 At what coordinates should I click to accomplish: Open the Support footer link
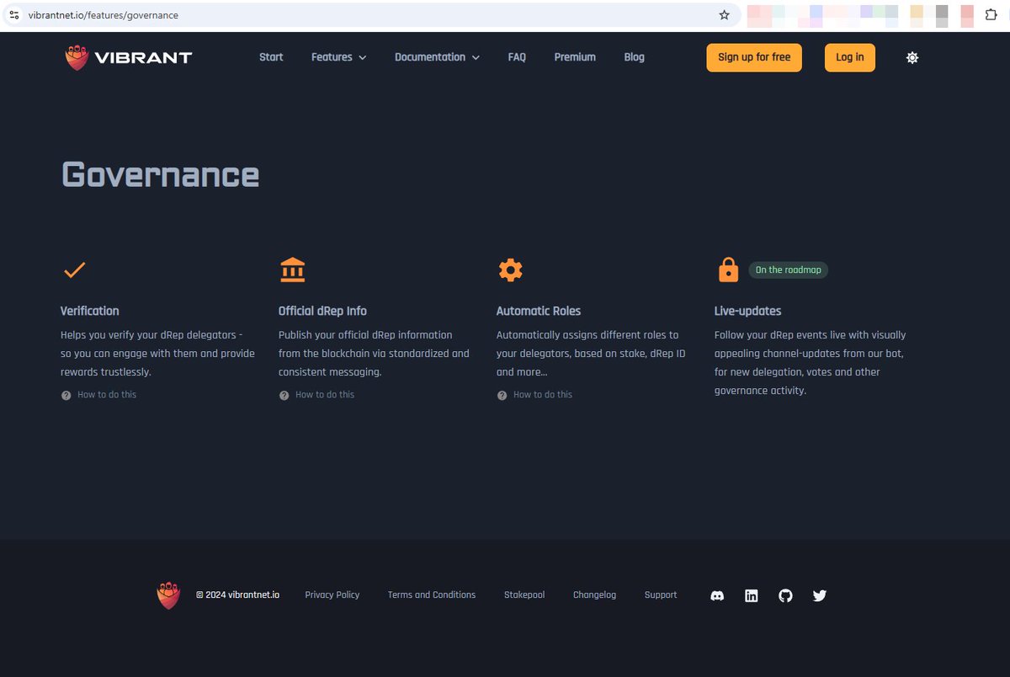[x=661, y=594]
